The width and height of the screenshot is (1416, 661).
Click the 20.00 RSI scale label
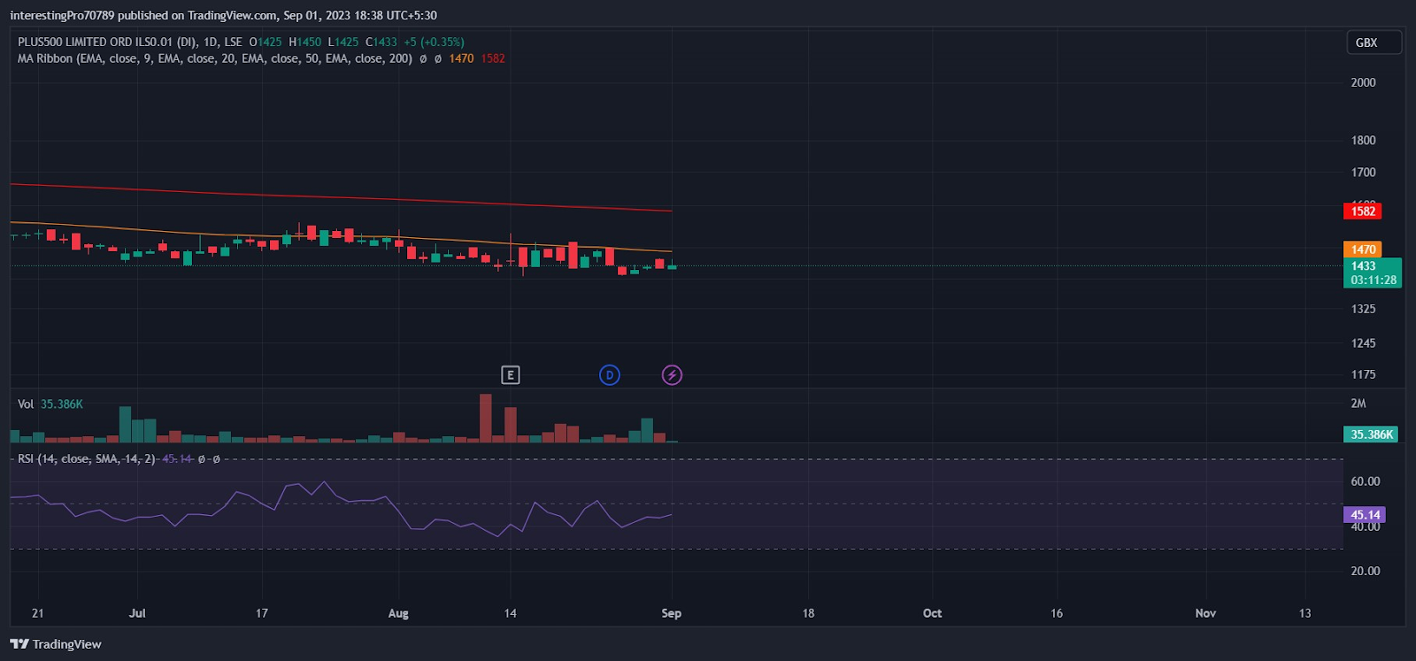pyautogui.click(x=1365, y=571)
